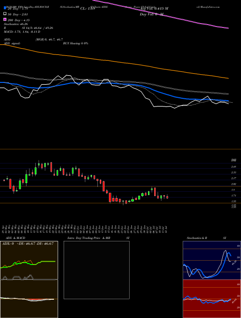Click the Stochastics value in the top legend
This screenshot has width=241, height=318.
[x=15, y=24]
